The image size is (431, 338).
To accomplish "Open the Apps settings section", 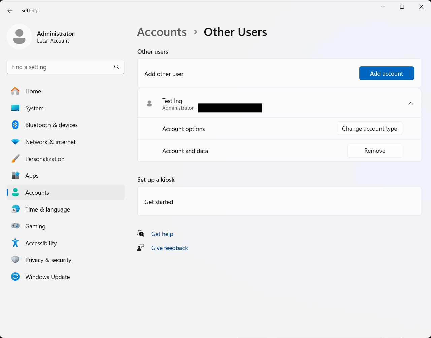I will tap(32, 176).
